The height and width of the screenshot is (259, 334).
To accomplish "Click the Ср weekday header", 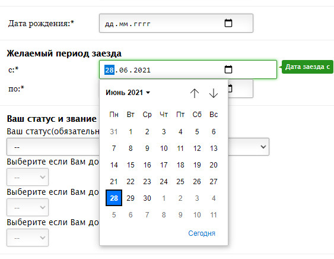I will tap(147, 115).
